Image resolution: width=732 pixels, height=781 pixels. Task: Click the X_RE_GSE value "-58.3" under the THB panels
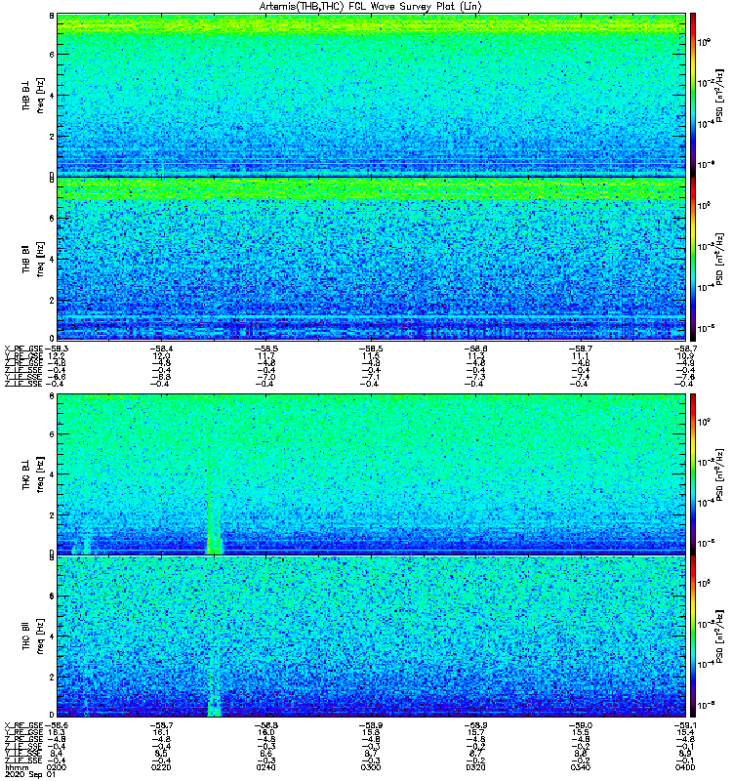[57, 349]
